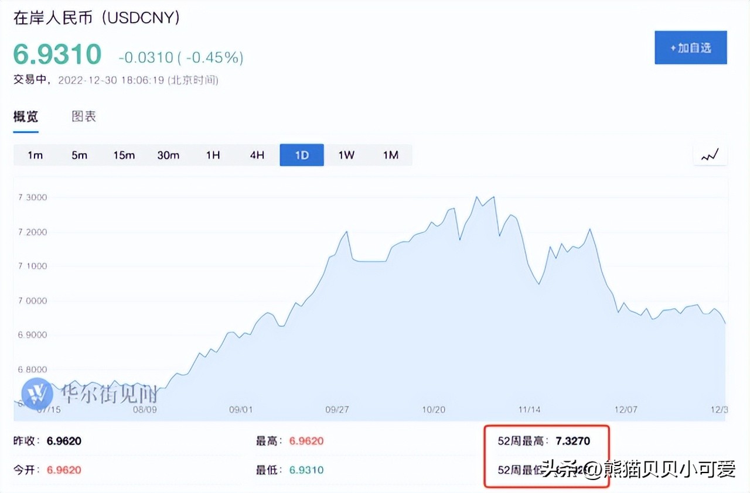Select the 1D timeframe
The width and height of the screenshot is (750, 493).
tap(301, 155)
